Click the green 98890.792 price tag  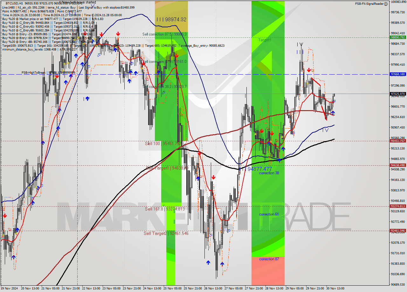[398, 37]
